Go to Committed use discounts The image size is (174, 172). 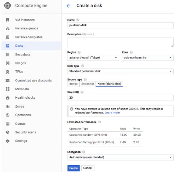pyautogui.click(x=33, y=81)
